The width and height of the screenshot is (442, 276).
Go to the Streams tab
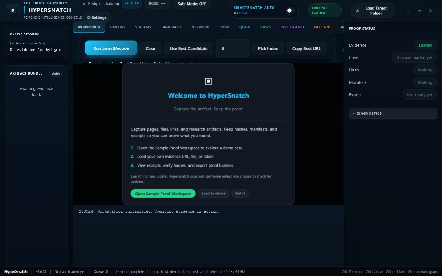[143, 27]
